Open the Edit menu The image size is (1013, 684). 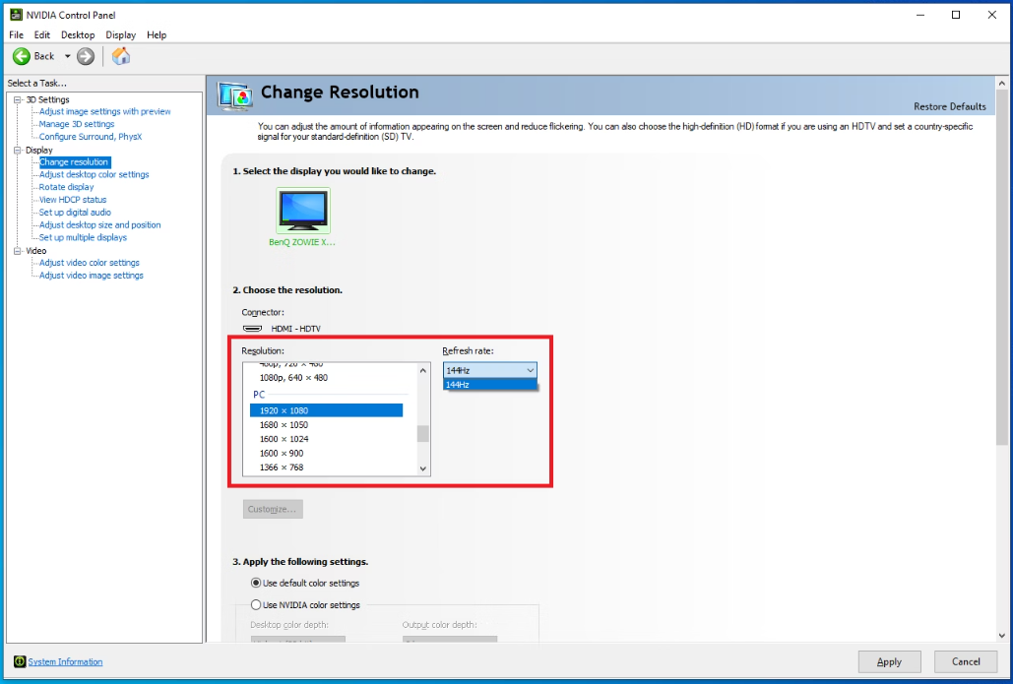[x=42, y=34]
